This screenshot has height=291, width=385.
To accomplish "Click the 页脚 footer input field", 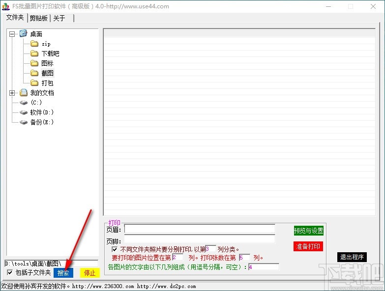I will (x=200, y=239).
